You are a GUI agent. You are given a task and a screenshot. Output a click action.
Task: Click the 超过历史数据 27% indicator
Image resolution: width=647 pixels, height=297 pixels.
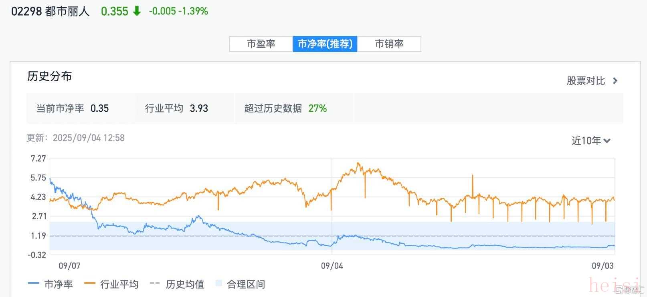coord(317,108)
